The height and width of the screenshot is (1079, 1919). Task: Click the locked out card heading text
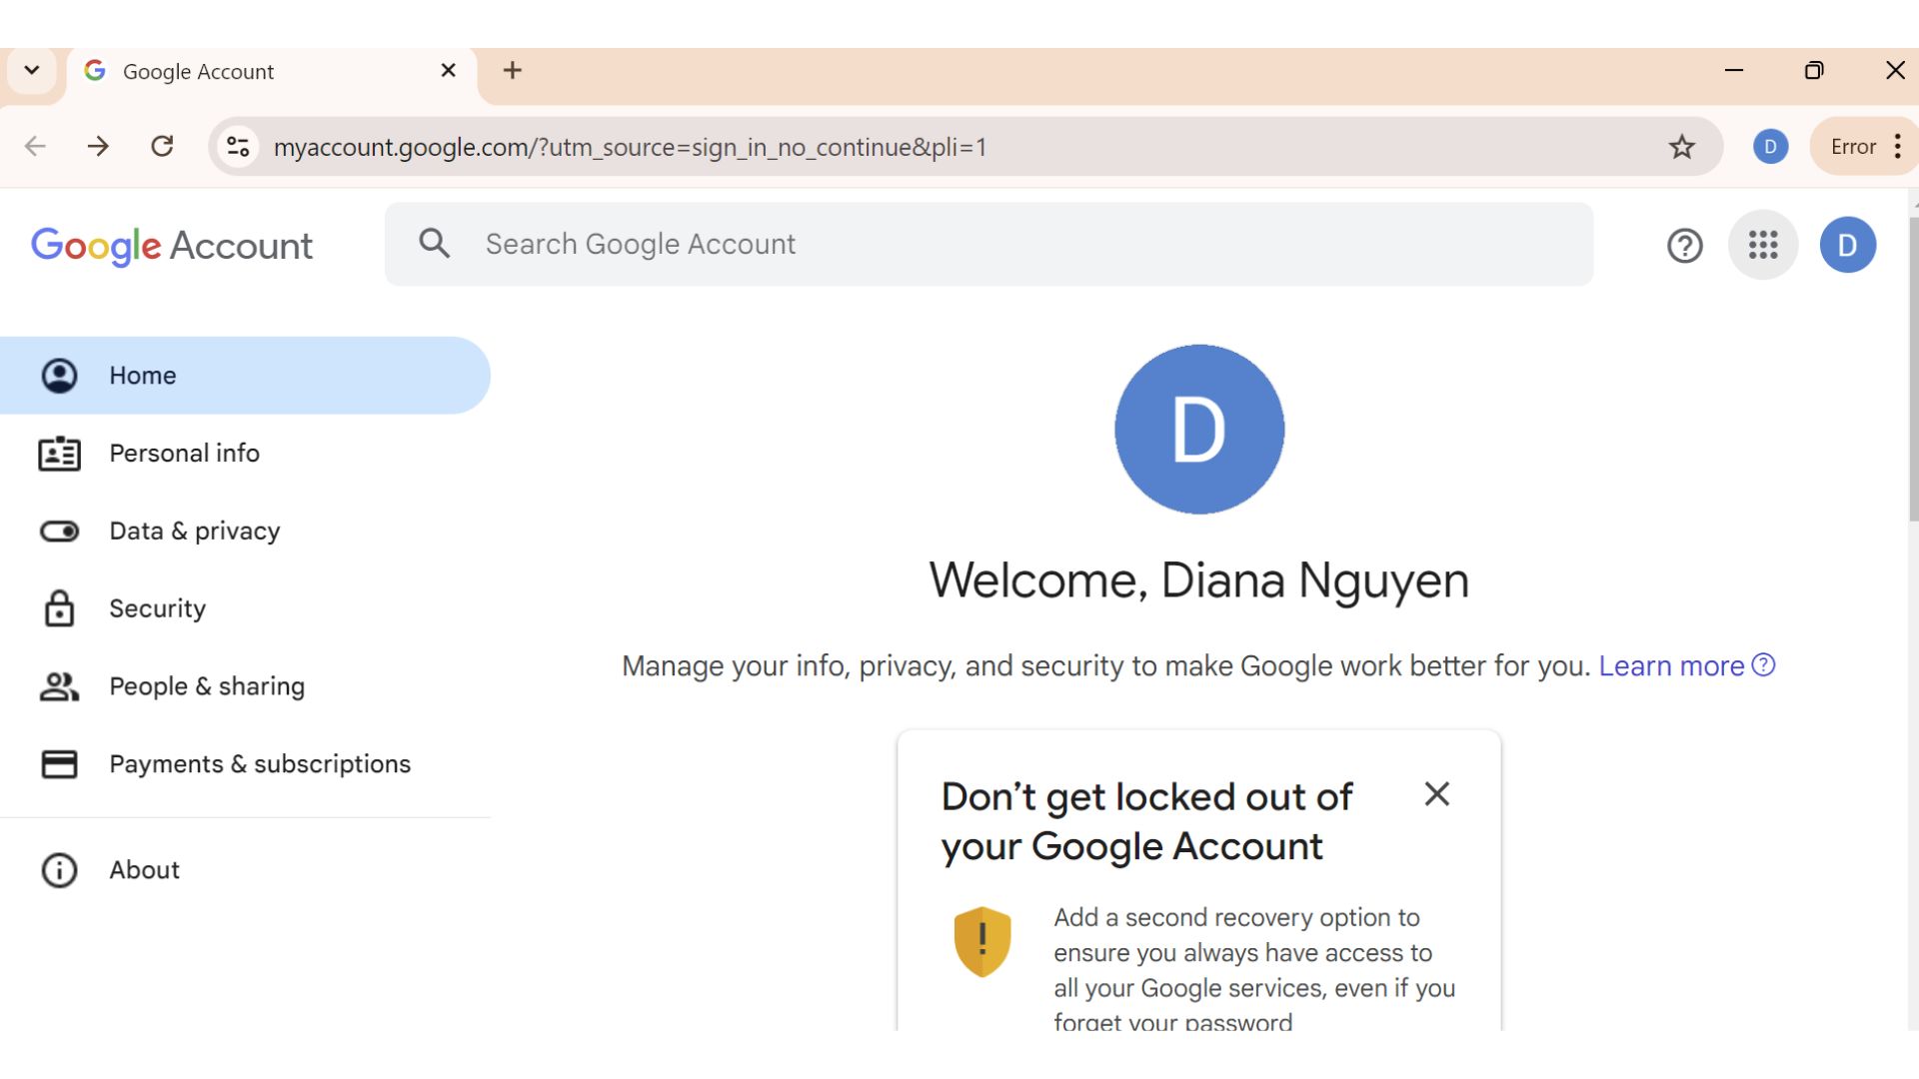click(1146, 821)
